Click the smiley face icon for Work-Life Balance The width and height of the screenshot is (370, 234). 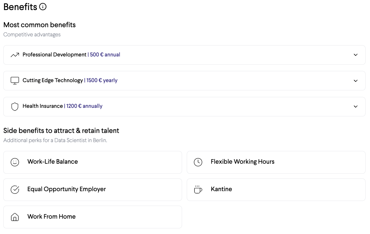pyautogui.click(x=15, y=162)
